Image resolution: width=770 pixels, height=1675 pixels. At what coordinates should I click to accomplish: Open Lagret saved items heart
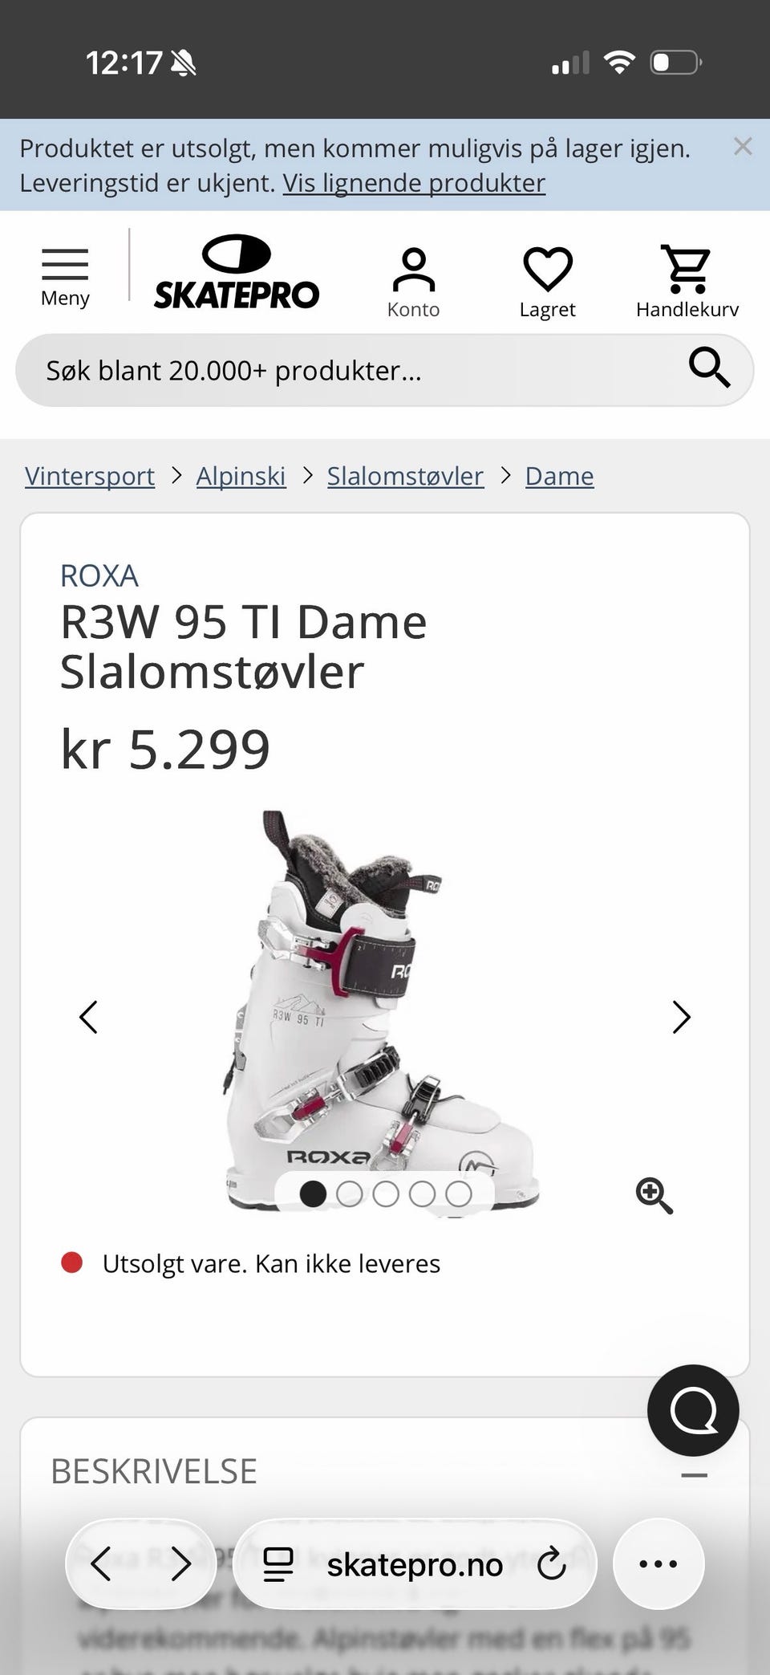pyautogui.click(x=547, y=283)
